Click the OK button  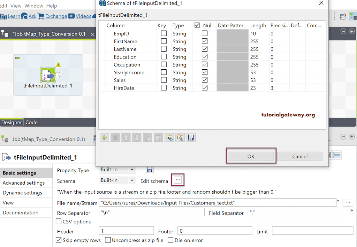251,156
